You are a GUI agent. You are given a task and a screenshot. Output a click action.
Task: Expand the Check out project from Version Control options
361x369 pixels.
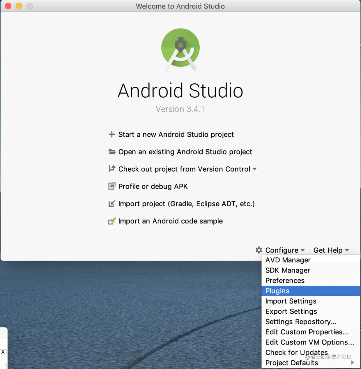[255, 169]
